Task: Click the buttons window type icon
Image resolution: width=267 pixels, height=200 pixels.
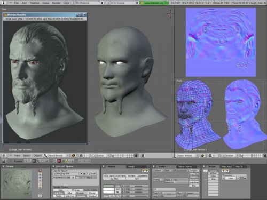Action: (x=4, y=161)
